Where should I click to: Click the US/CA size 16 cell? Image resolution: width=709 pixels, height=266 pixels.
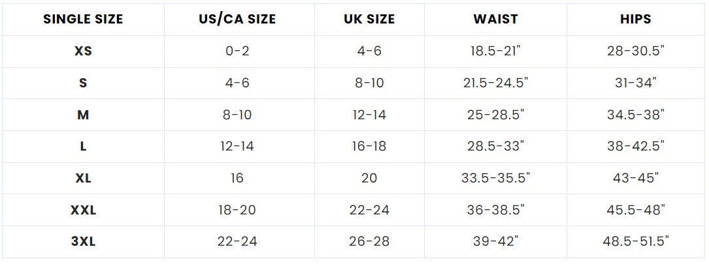pyautogui.click(x=237, y=178)
